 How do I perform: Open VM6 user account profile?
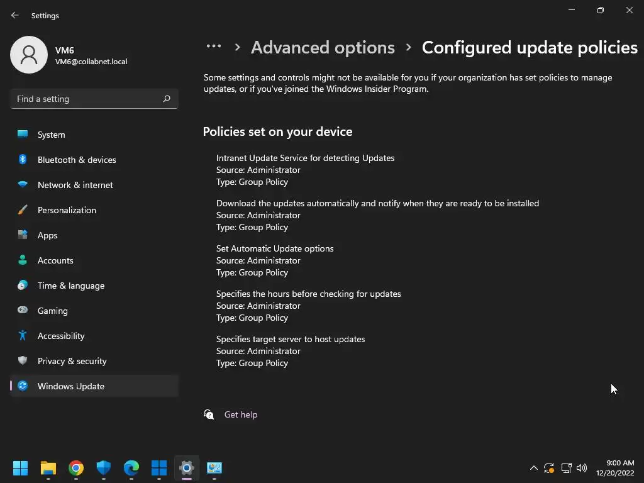coord(69,55)
